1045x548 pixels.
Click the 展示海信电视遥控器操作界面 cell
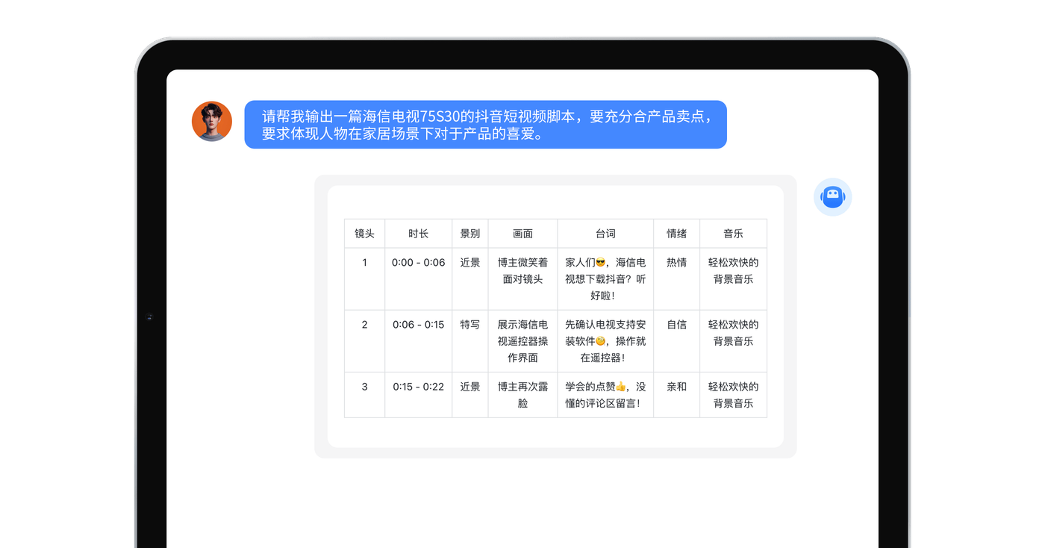coord(522,341)
